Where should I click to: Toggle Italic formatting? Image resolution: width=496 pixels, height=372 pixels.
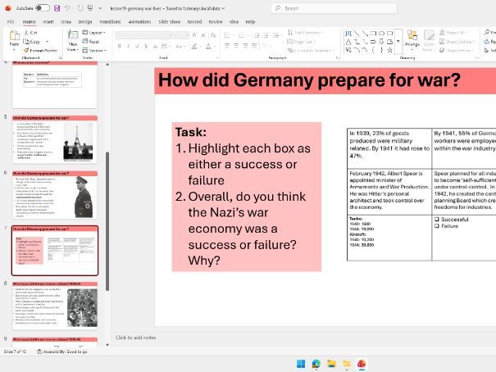[x=128, y=47]
